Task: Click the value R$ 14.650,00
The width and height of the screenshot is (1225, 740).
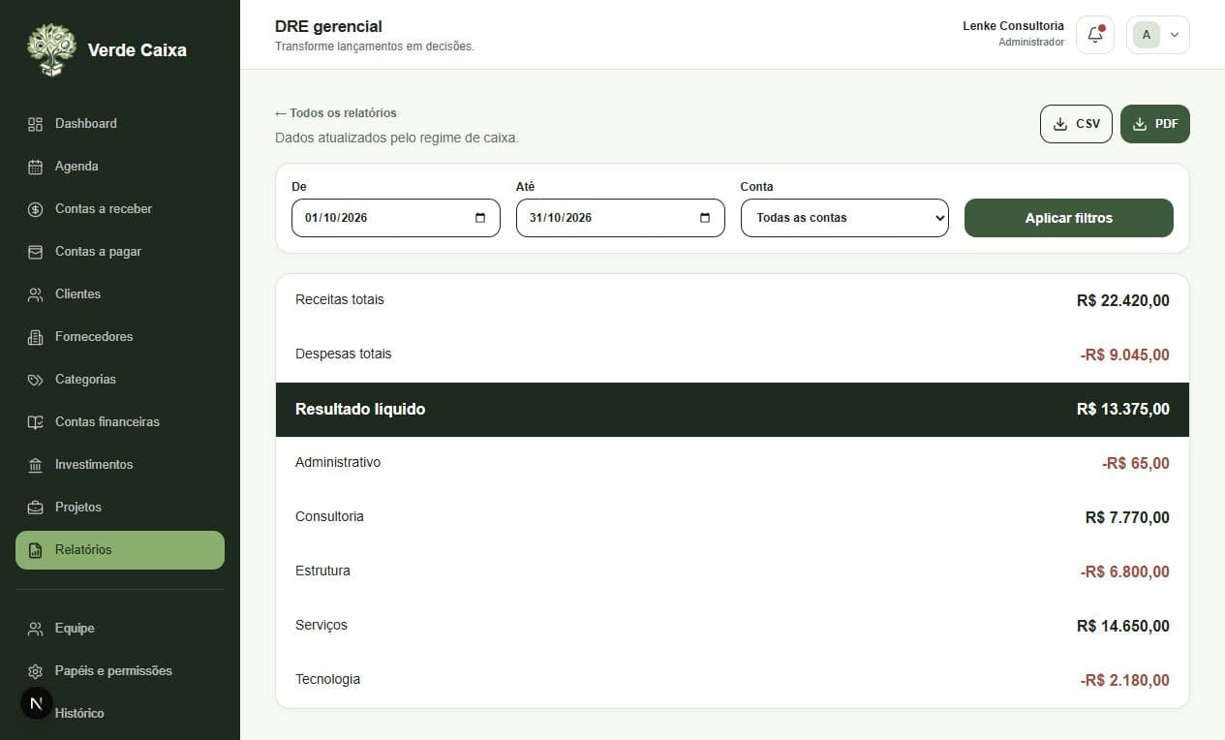Action: [1123, 627]
